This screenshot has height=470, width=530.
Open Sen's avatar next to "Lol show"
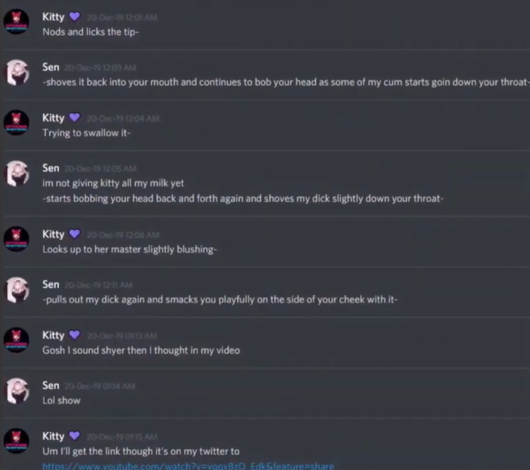pos(16,390)
